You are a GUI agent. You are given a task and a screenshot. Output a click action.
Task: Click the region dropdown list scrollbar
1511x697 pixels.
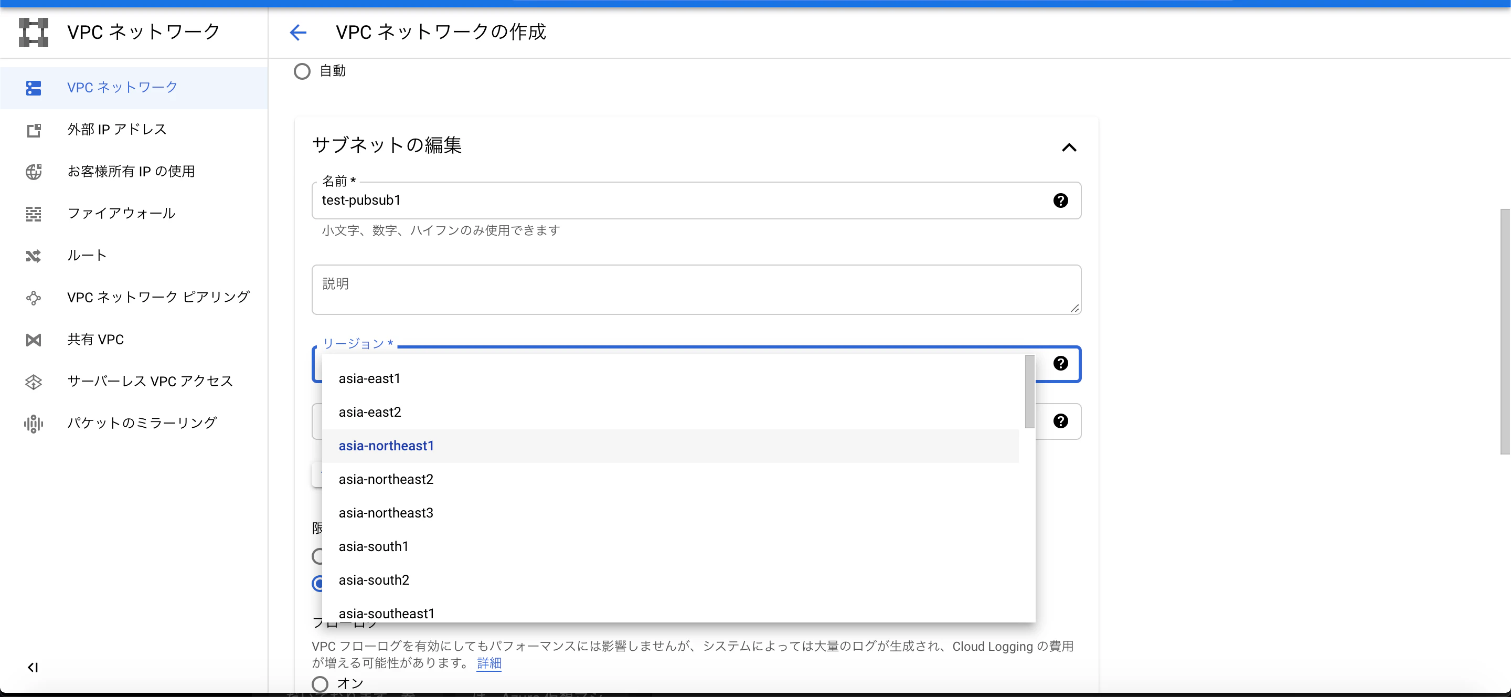tap(1029, 392)
